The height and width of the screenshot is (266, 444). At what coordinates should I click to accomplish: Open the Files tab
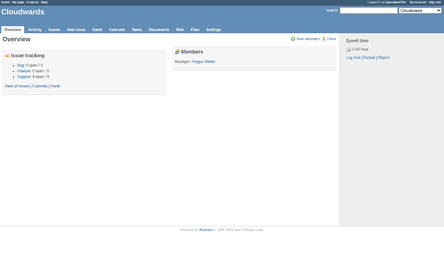195,30
